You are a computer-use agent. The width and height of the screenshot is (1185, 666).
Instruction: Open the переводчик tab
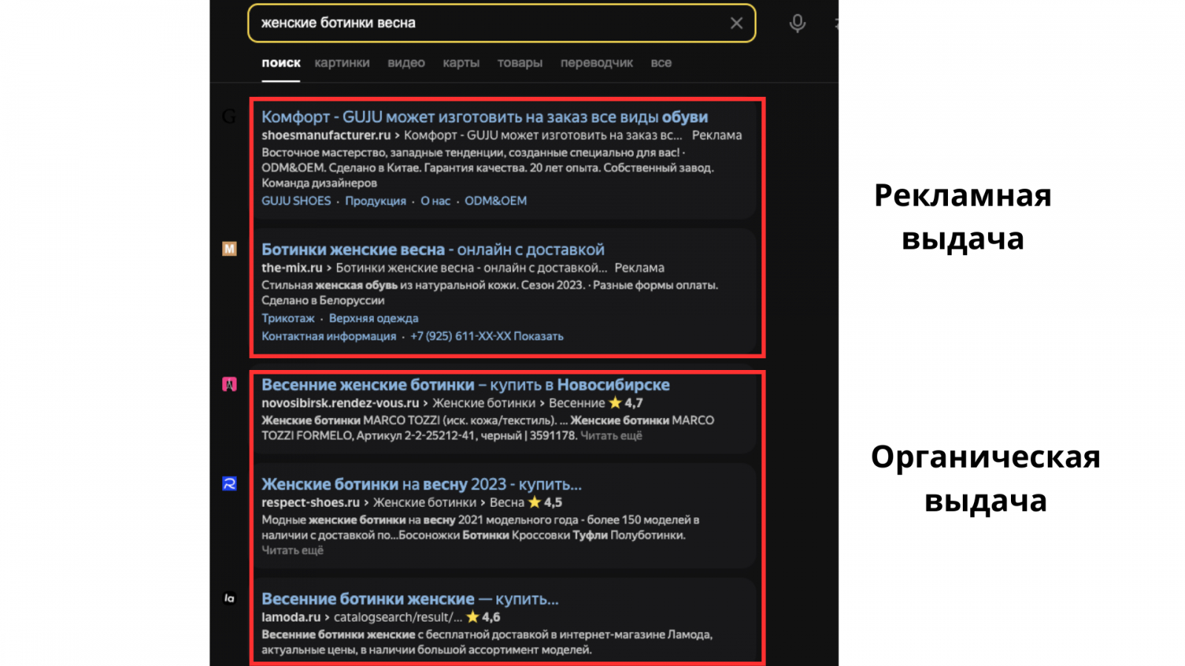pyautogui.click(x=596, y=63)
